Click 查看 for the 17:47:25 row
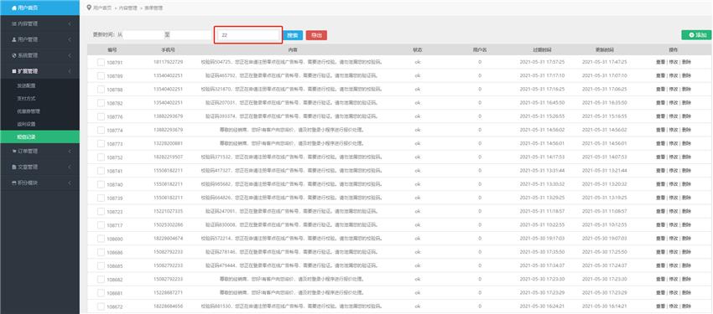The width and height of the screenshot is (713, 314). point(660,62)
